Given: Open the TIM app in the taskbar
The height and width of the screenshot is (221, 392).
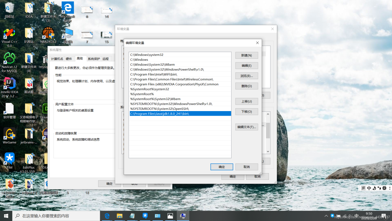Looking at the screenshot, I should [x=145, y=216].
